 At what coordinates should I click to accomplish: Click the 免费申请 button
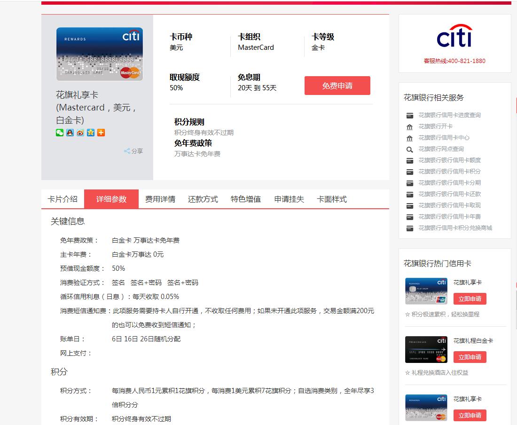tap(337, 86)
